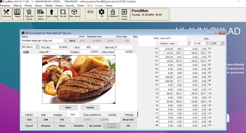Switch to the Časy, poznámka tab

[x=92, y=115]
